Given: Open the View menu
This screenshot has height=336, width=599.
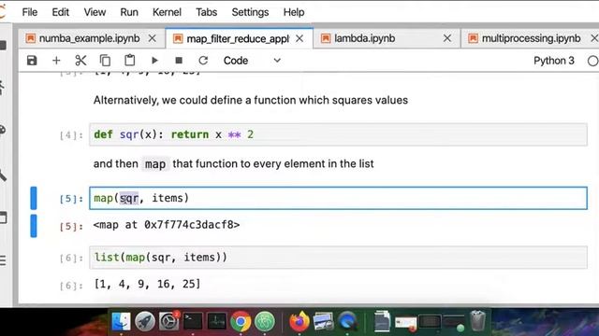Looking at the screenshot, I should [x=95, y=12].
